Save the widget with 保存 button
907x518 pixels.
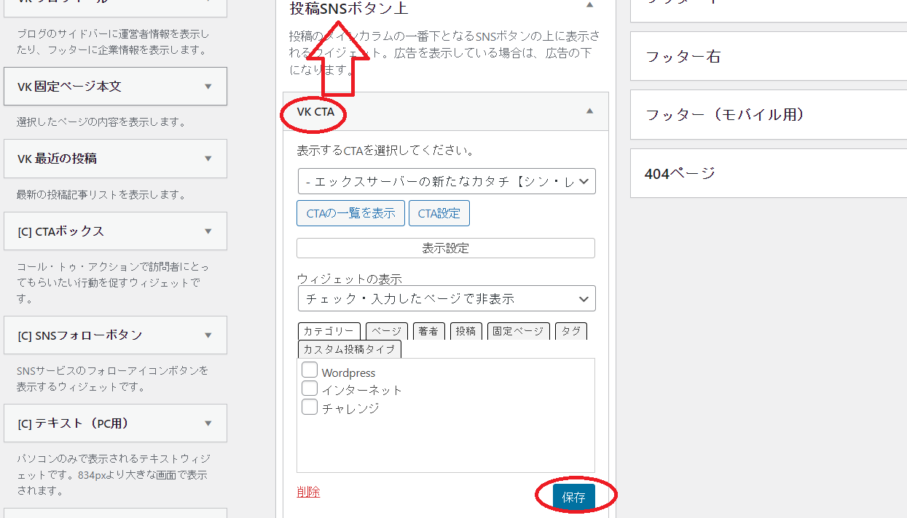574,498
